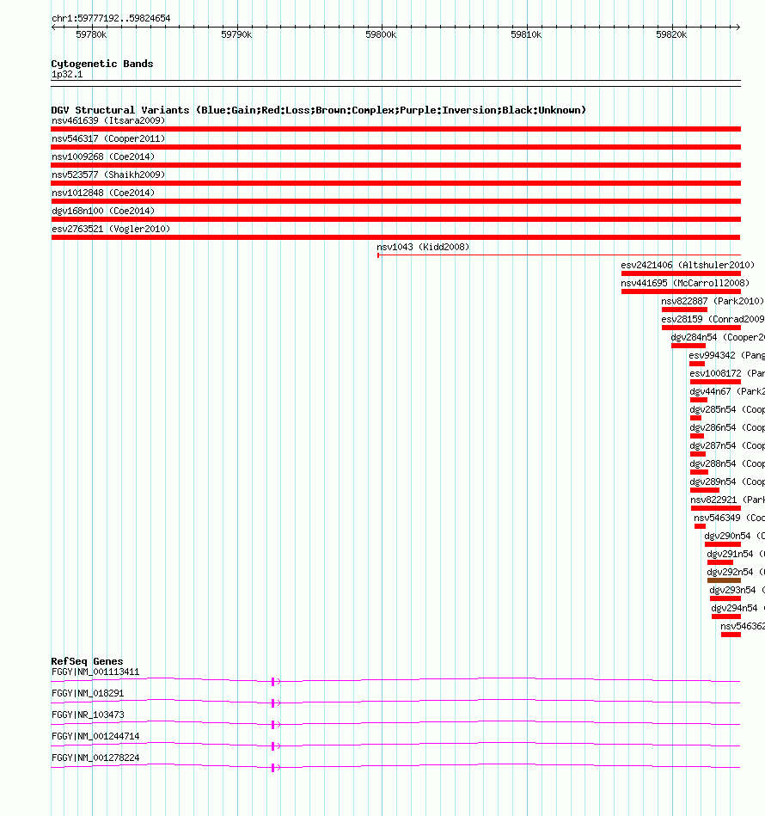Select the nsv822921 variant label
765x816 pixels.
click(727, 500)
